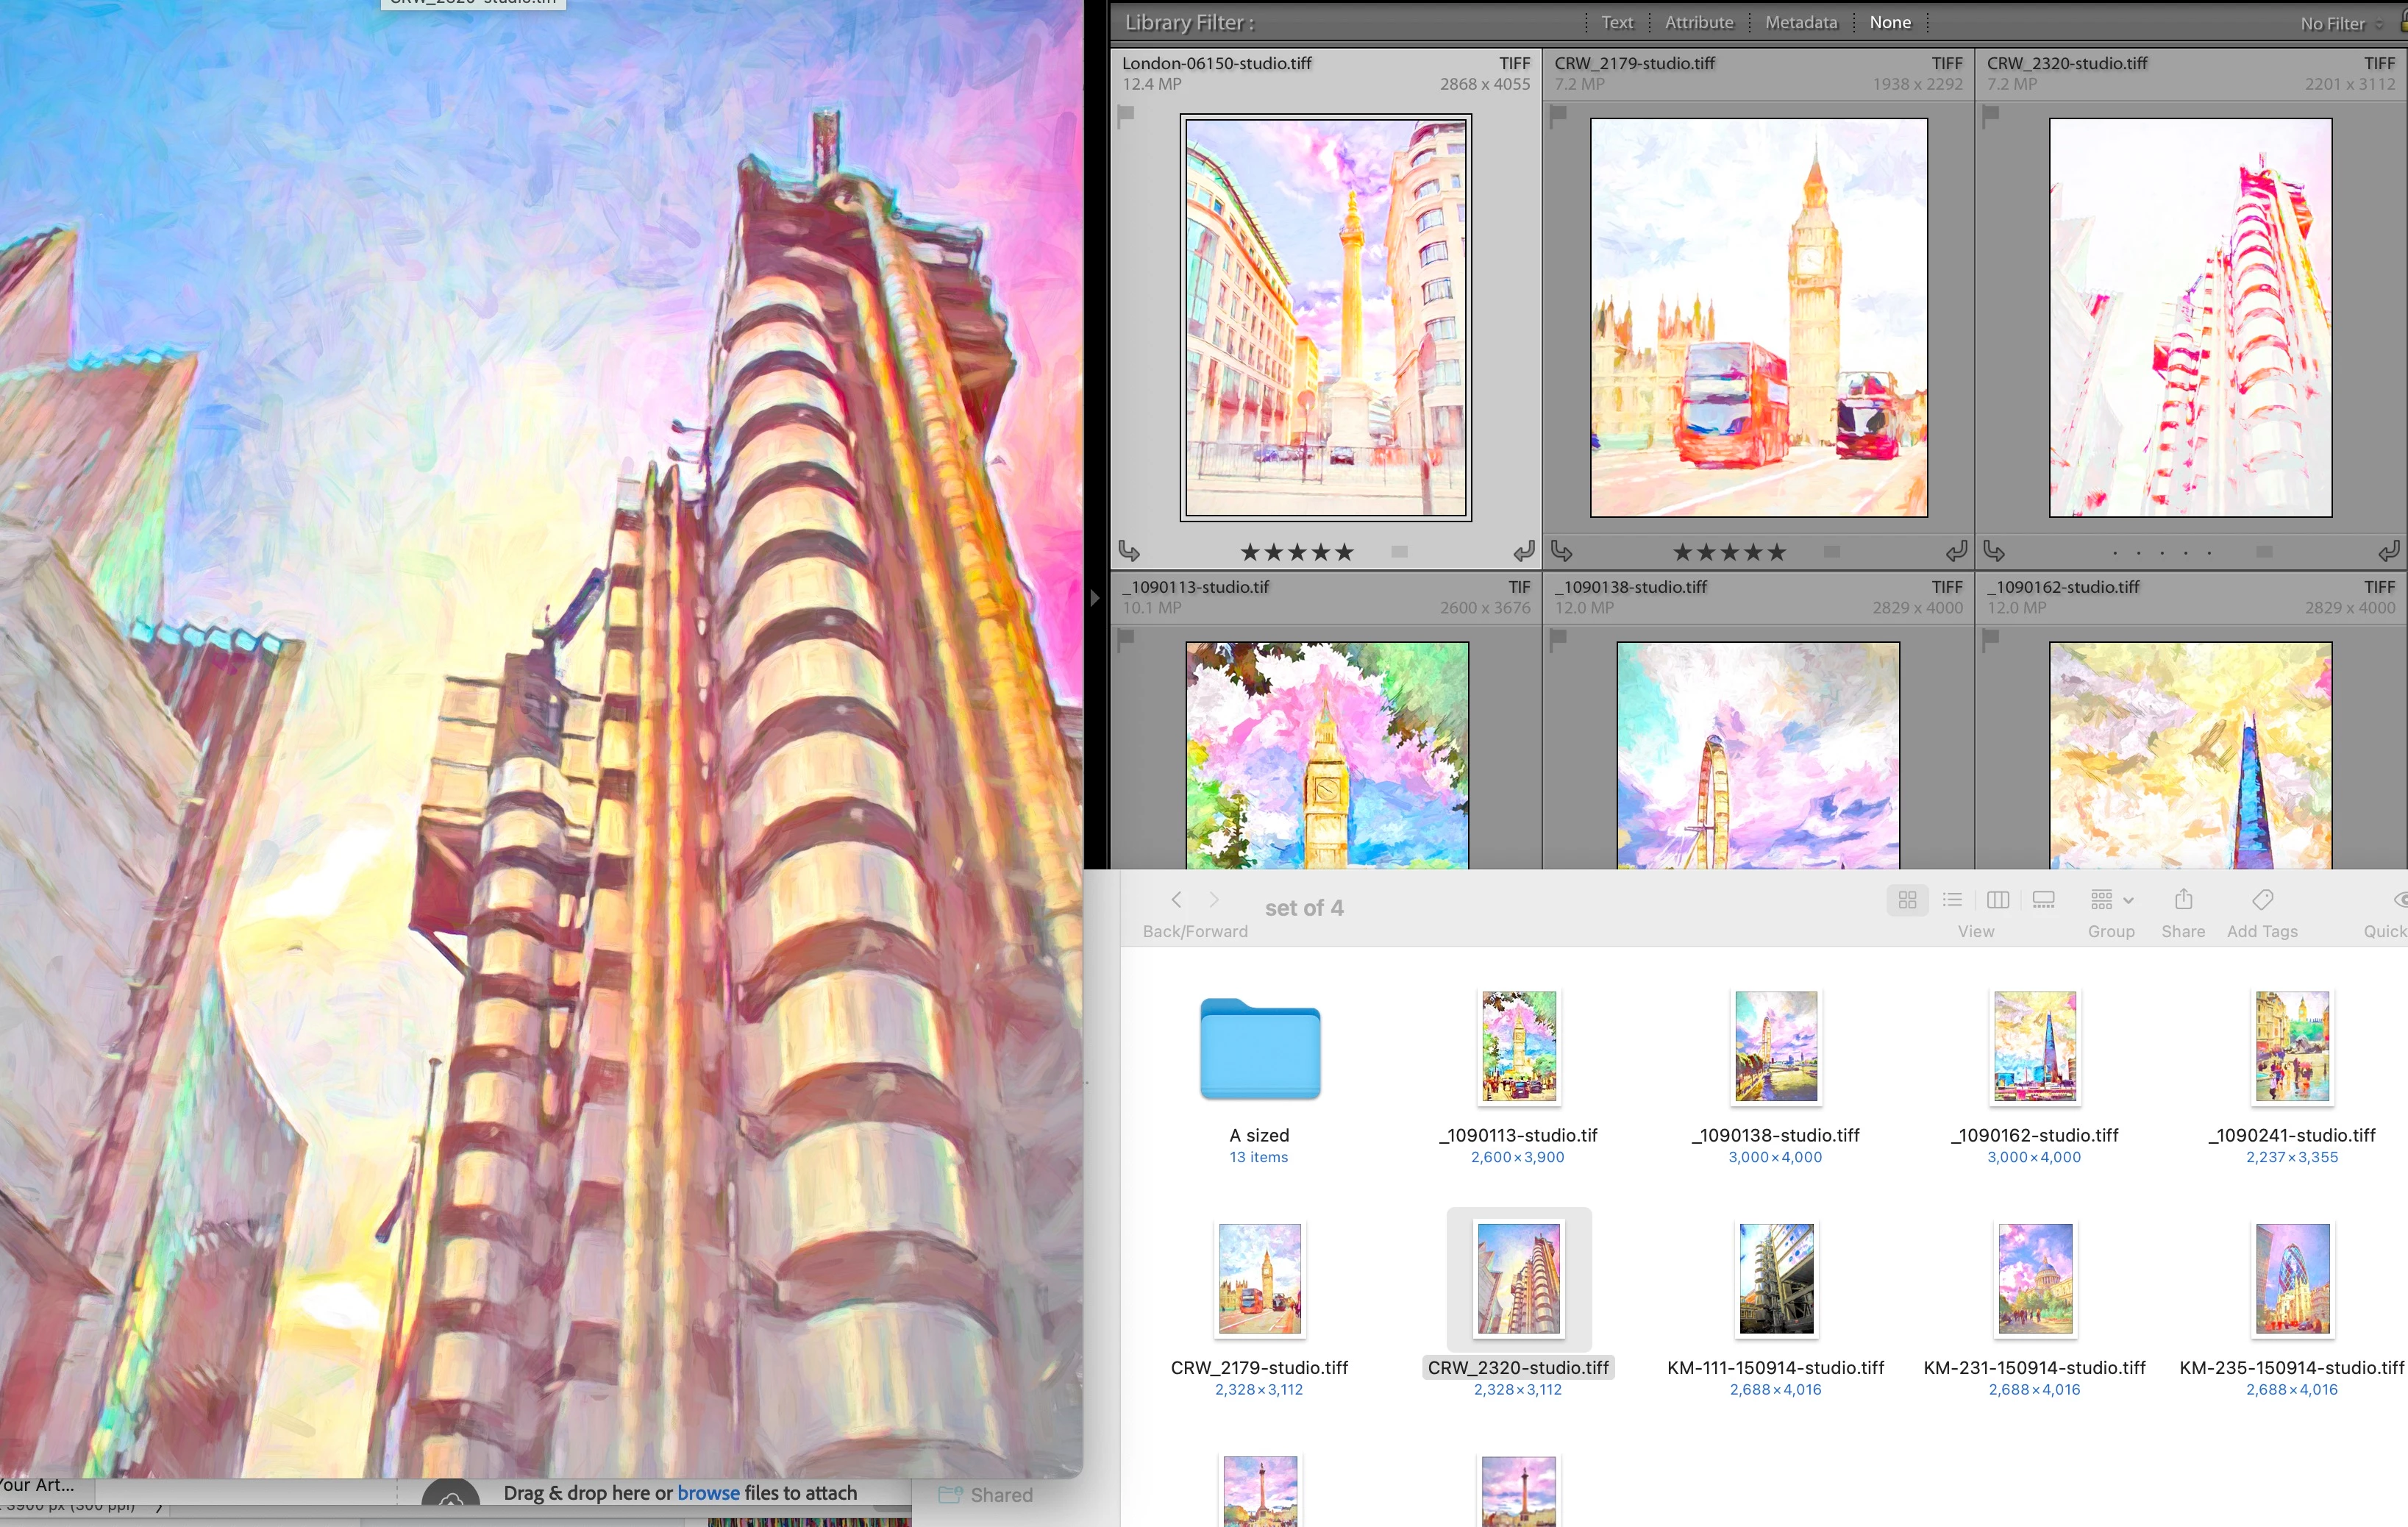Switch Finder to gallery view

coord(2044,900)
